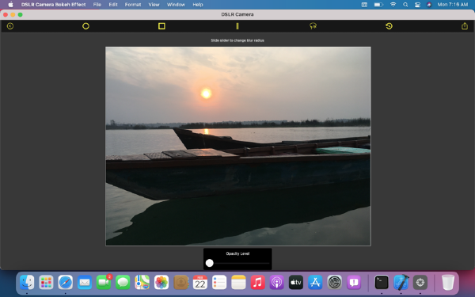Open Reminders from the Dock
Image resolution: width=475 pixels, height=297 pixels.
tap(219, 283)
